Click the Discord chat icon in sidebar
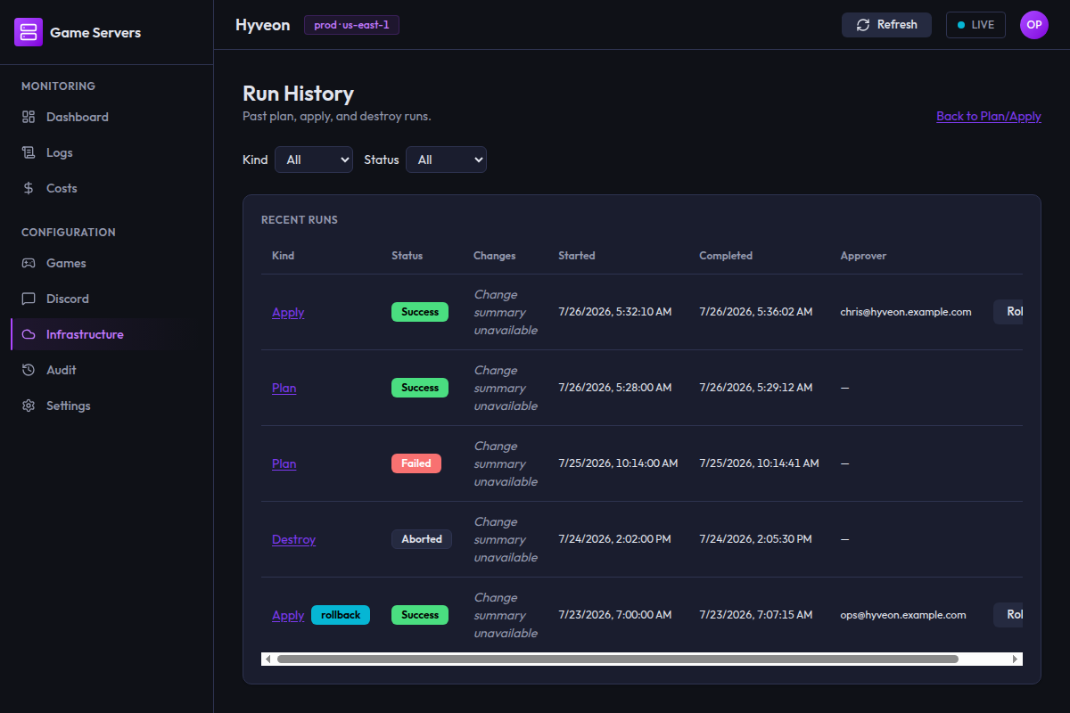Screen dimensions: 1070x713 (x=29, y=299)
